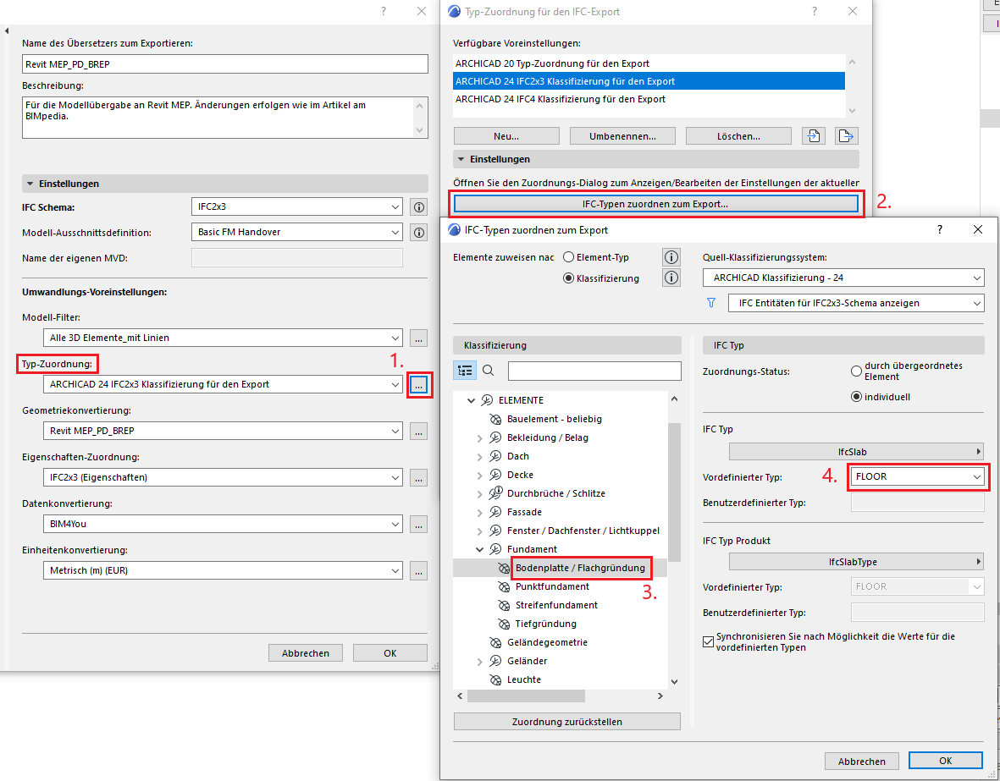The image size is (1000, 781).
Task: Open the Quell-Klassifizierungssystem dropdown
Action: (843, 278)
